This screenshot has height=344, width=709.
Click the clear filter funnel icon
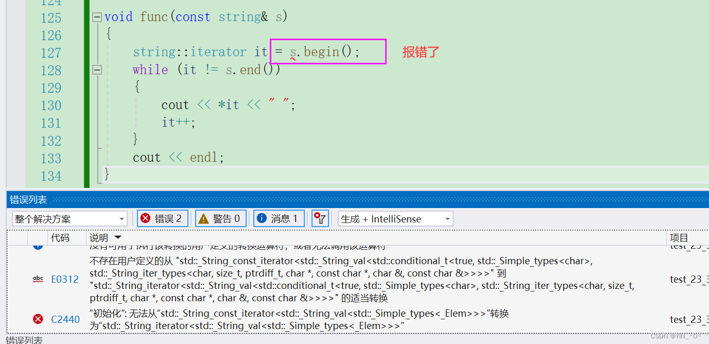(320, 218)
